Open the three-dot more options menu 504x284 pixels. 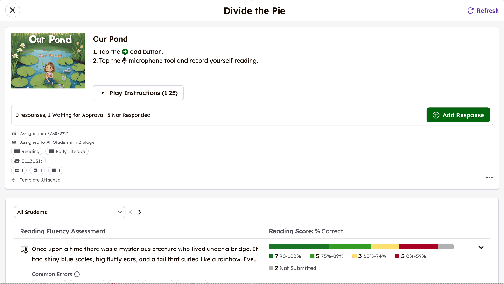point(489,177)
